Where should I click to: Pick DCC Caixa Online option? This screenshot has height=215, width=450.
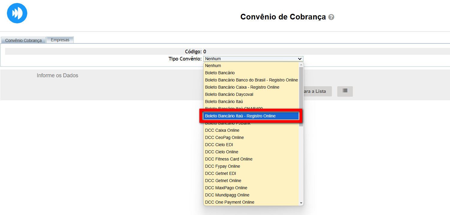(x=251, y=130)
